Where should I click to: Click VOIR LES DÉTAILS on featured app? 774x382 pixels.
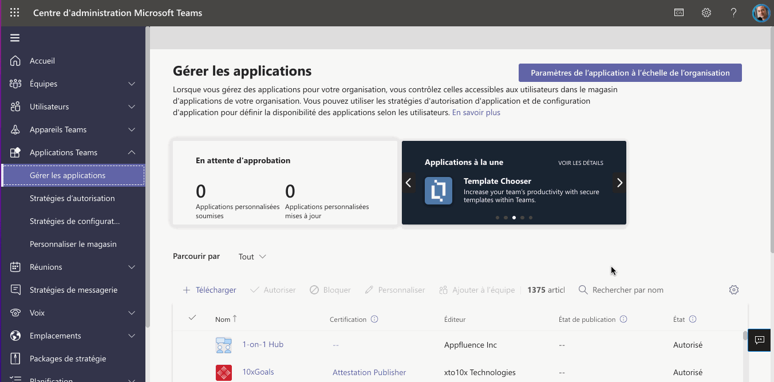580,163
